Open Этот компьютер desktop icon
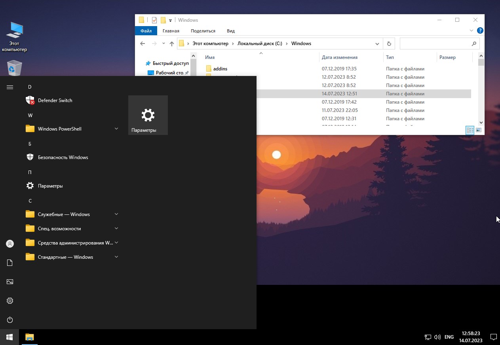This screenshot has height=345, width=500. click(x=15, y=37)
